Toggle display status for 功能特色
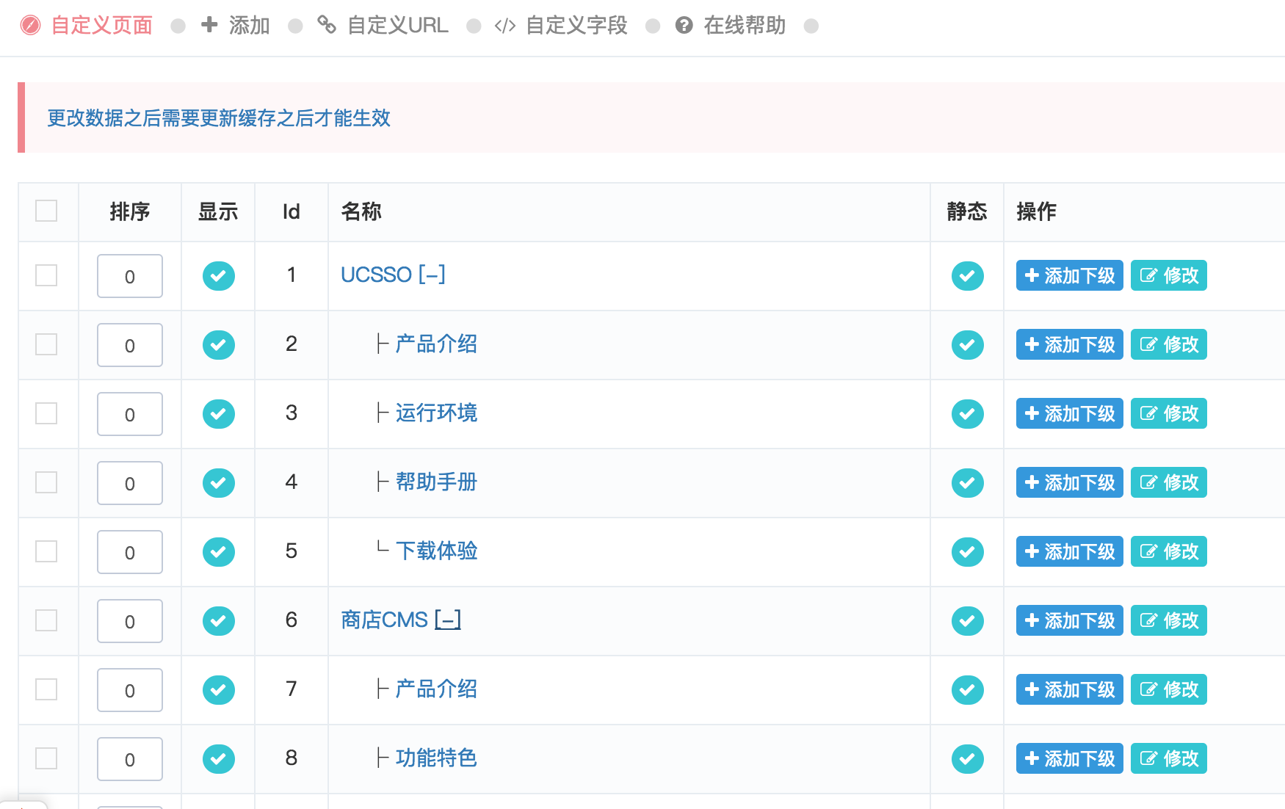 click(219, 759)
